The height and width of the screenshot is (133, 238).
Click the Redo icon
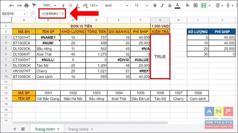click(x=19, y=6)
